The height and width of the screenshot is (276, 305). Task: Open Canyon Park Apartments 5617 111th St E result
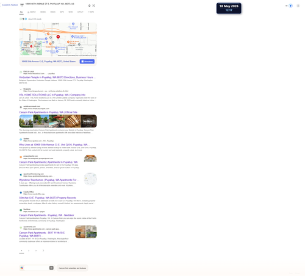[x=42, y=234]
